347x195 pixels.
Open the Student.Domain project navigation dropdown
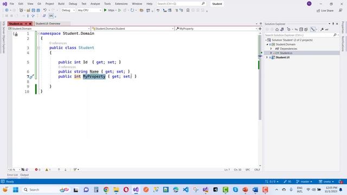click(49, 29)
